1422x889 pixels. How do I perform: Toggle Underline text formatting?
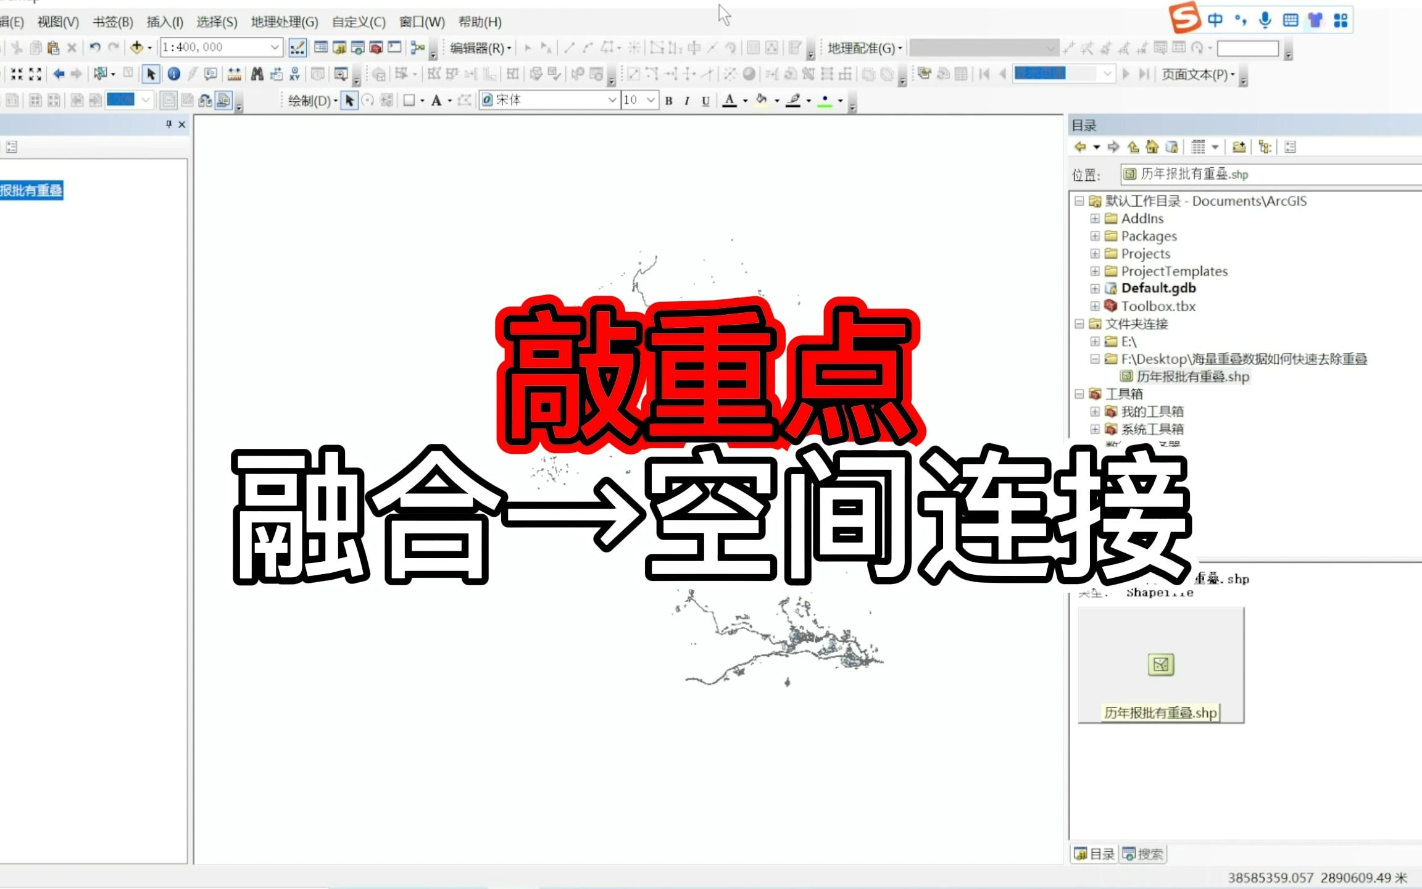[x=705, y=101]
